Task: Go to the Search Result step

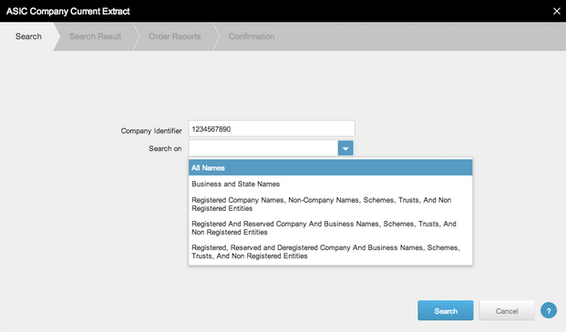Action: 96,36
